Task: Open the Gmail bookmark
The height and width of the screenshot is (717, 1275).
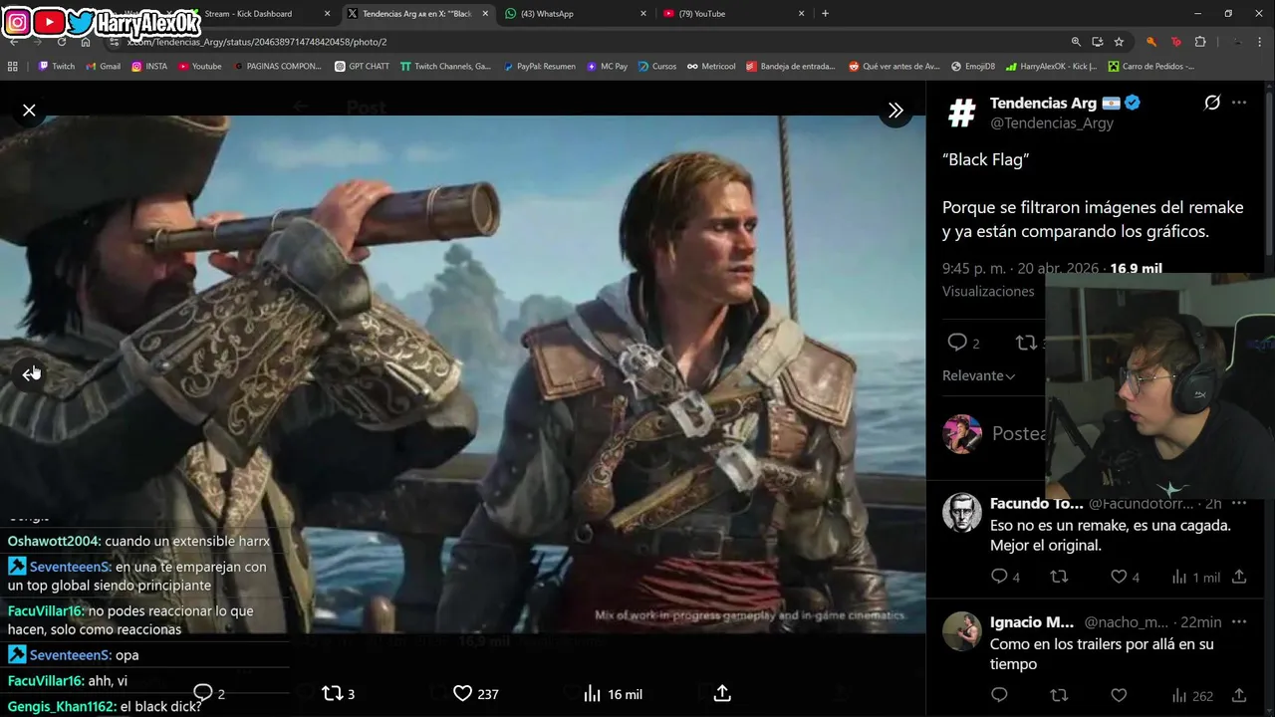Action: point(104,67)
